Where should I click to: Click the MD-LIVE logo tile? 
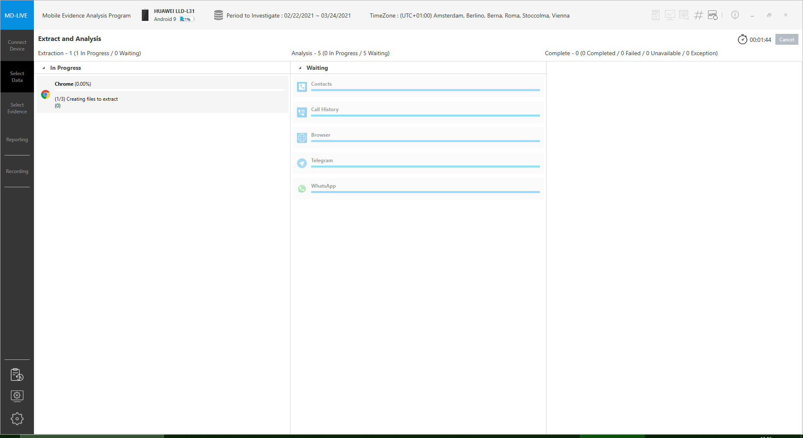(17, 15)
